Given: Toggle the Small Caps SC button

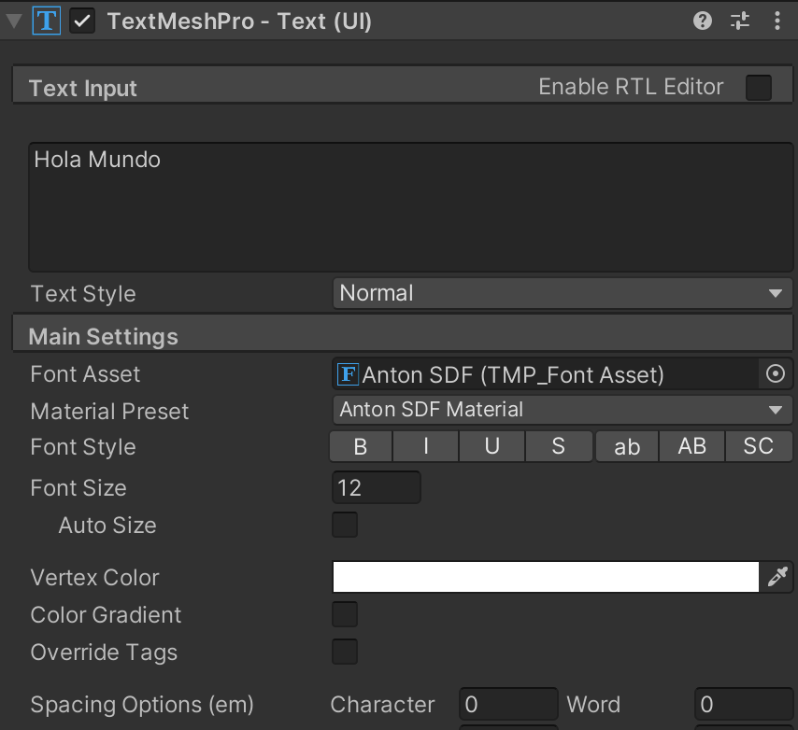Looking at the screenshot, I should pos(758,447).
